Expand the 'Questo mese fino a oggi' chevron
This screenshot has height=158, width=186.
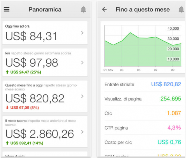pos(82,96)
